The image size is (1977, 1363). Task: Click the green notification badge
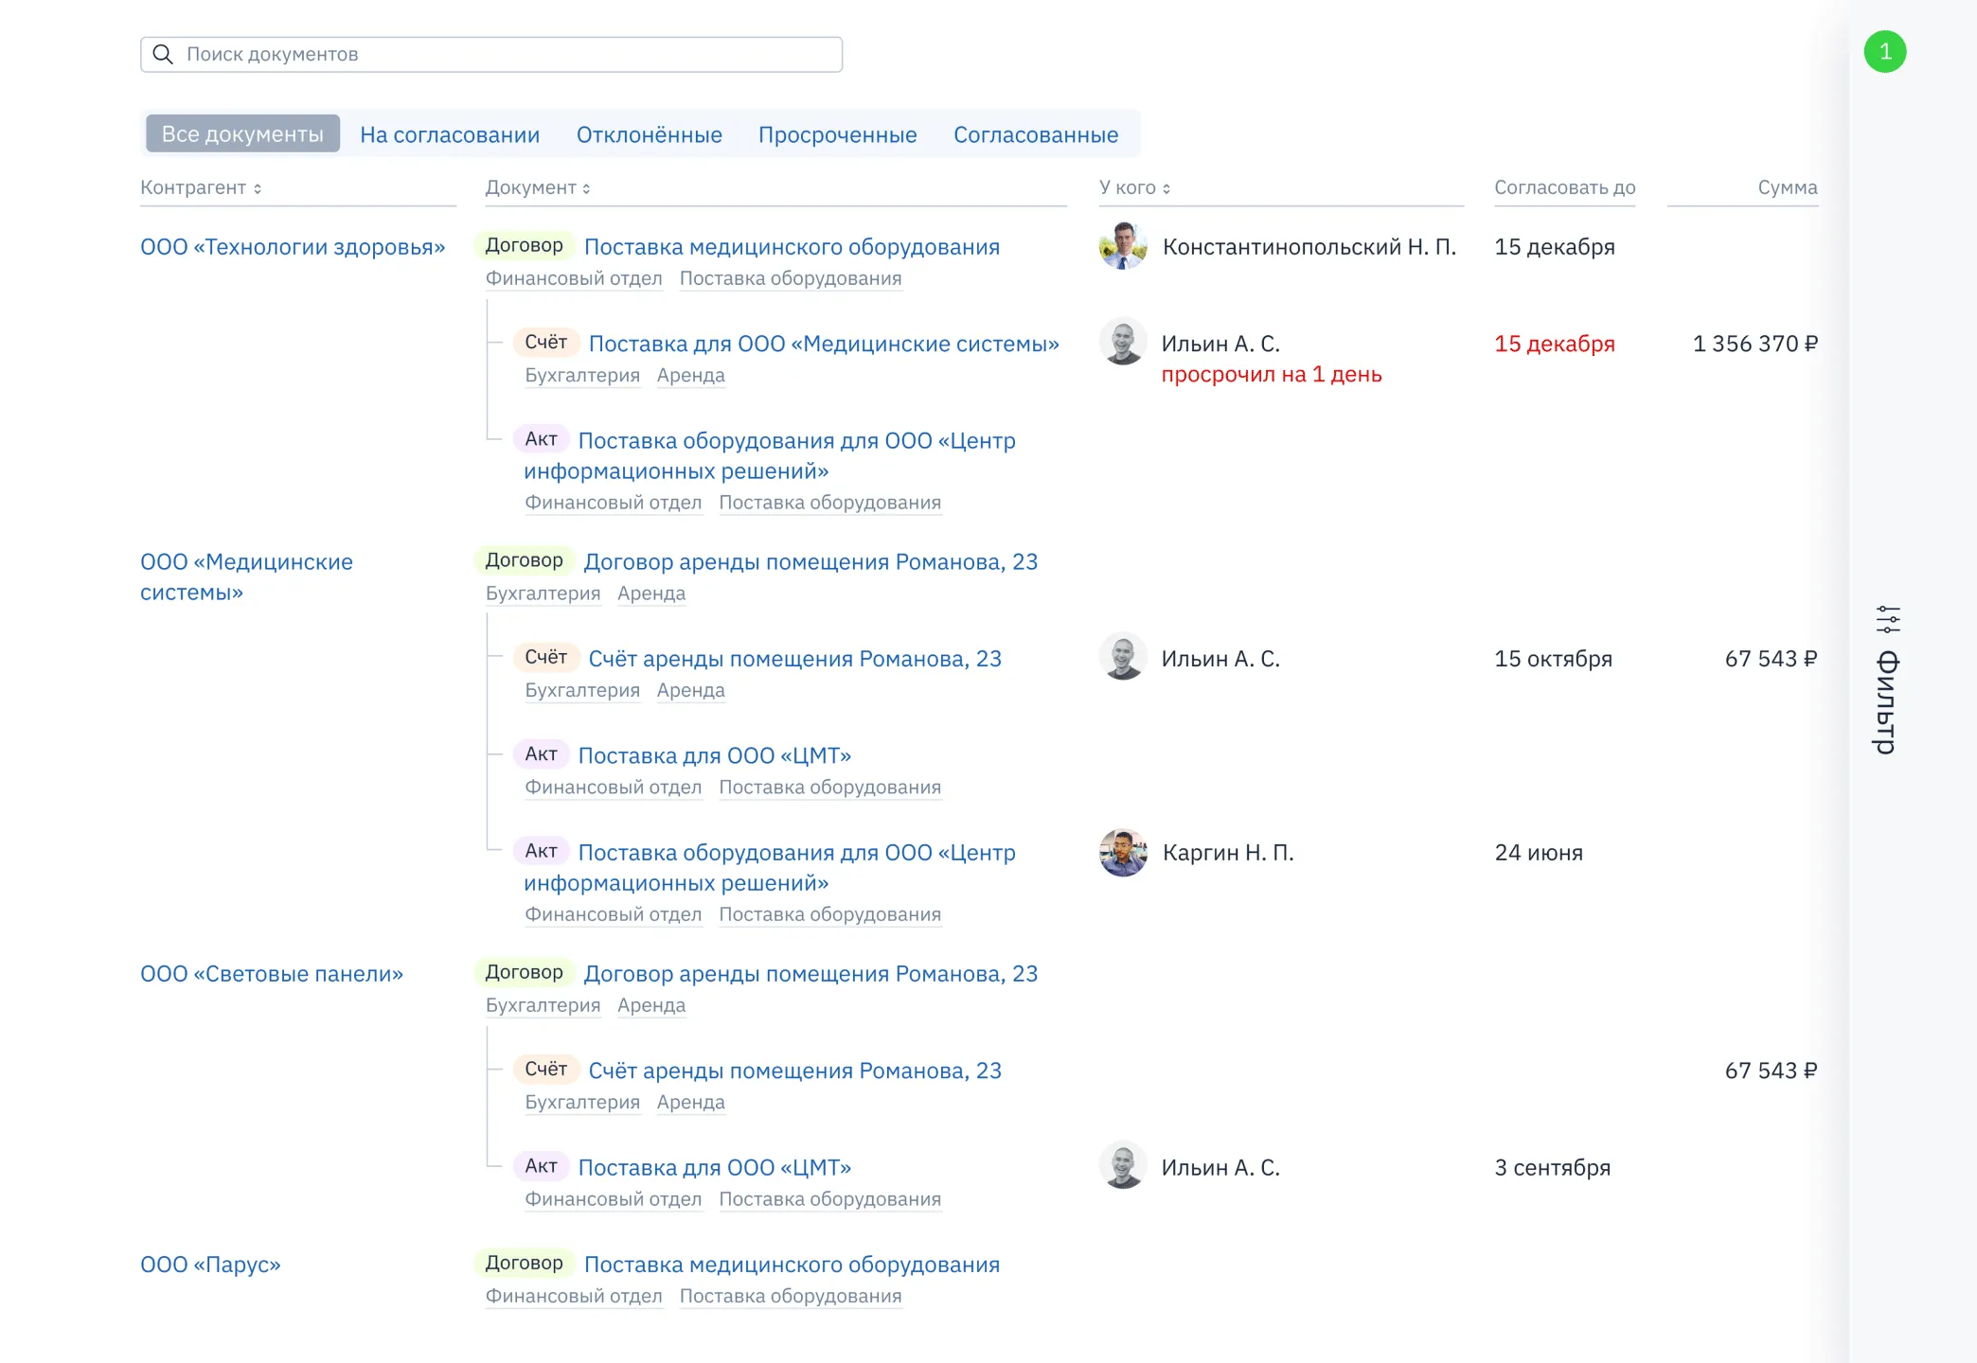coord(1886,50)
